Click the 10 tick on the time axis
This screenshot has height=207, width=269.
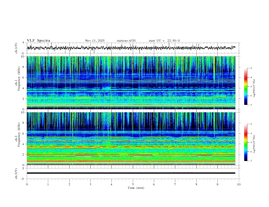239,184
